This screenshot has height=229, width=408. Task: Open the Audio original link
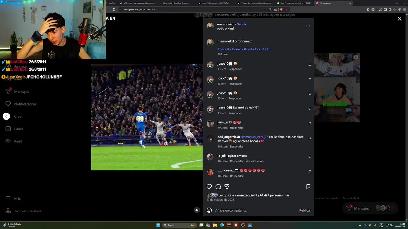point(225,29)
